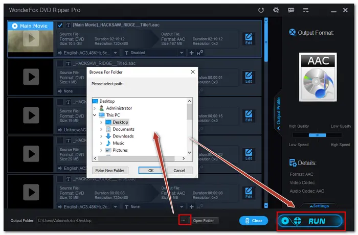The image size is (358, 235).
Task: Click the three-dots browse output folder button
Action: click(x=183, y=220)
